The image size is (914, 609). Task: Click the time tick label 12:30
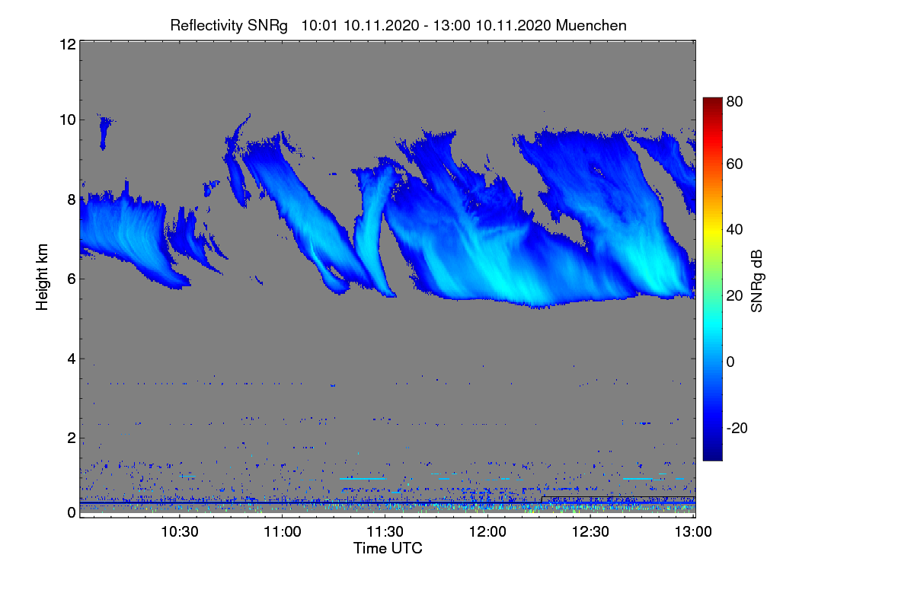click(591, 531)
